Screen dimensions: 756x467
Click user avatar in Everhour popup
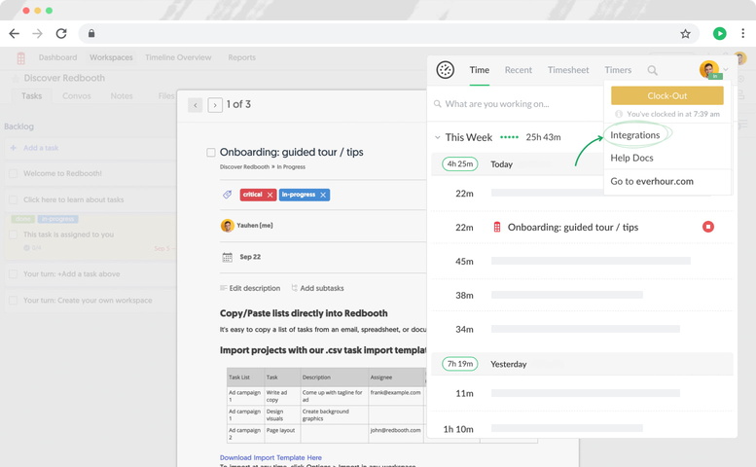click(x=708, y=69)
